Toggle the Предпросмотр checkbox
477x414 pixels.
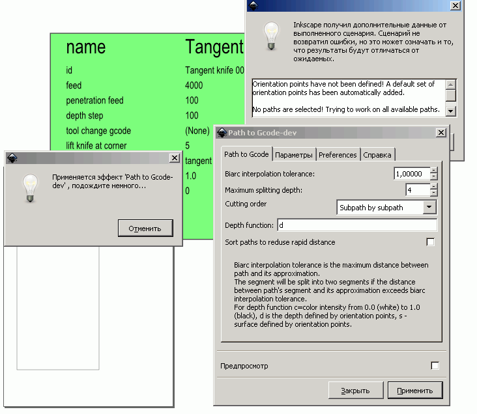pos(435,365)
